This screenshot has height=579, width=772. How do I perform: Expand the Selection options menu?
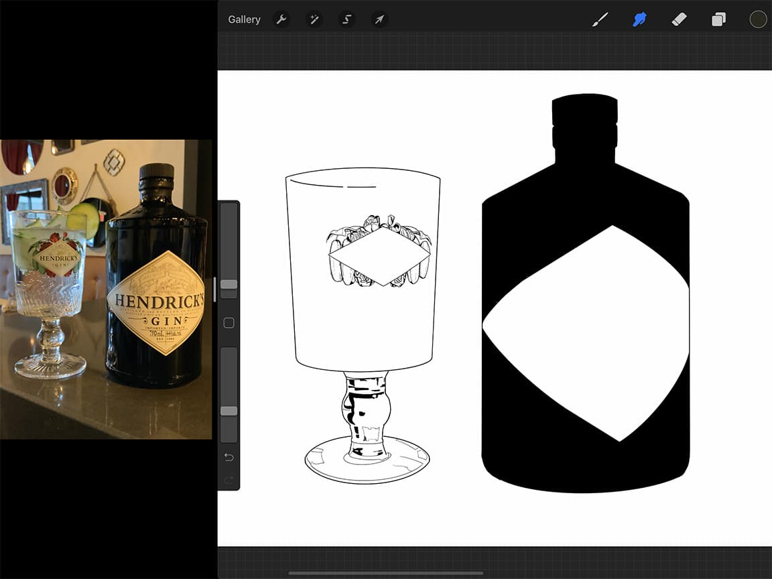tap(346, 19)
